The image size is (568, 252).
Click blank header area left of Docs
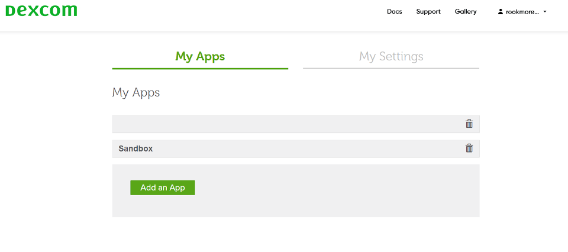click(237, 12)
